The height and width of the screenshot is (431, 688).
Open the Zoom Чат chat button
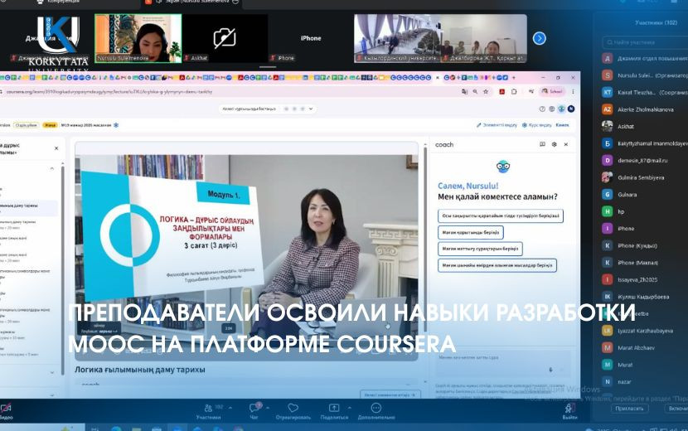click(x=254, y=411)
